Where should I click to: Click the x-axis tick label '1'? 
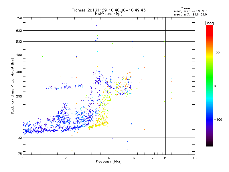click(23, 158)
